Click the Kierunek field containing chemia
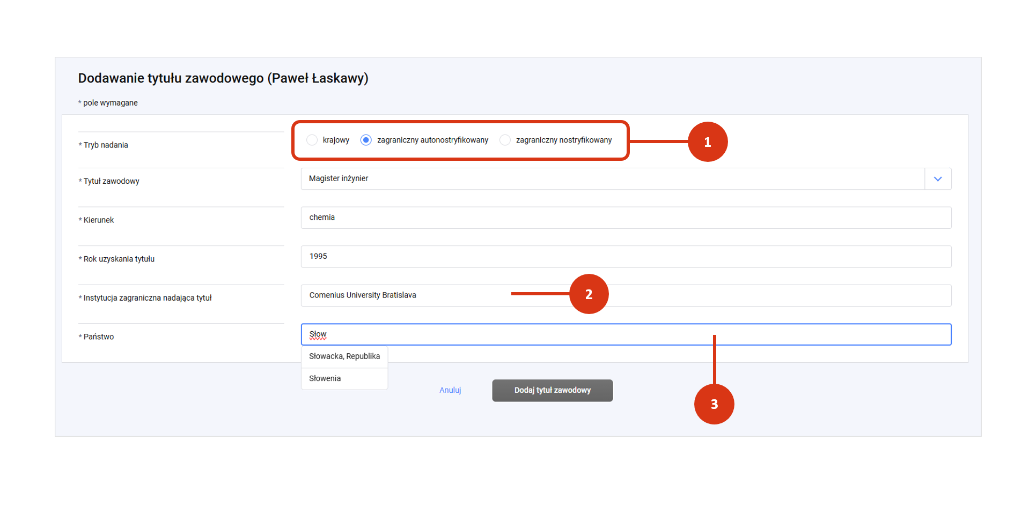The height and width of the screenshot is (507, 1029). click(x=626, y=218)
